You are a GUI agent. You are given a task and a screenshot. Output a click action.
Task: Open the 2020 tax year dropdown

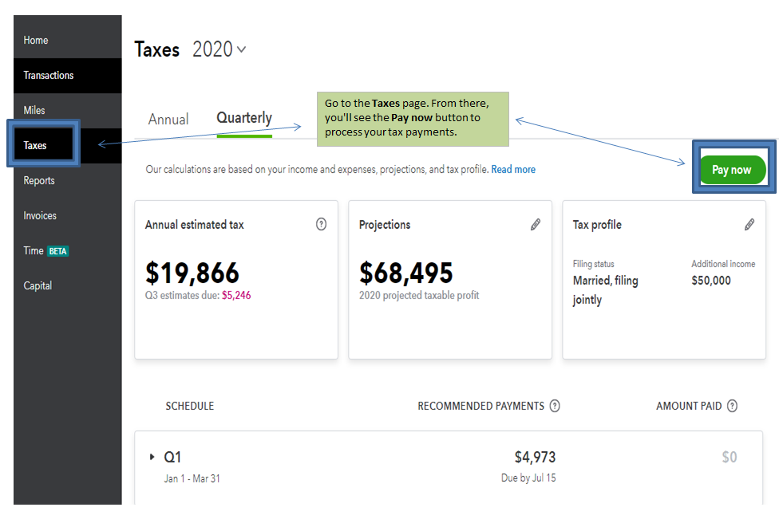coord(219,49)
